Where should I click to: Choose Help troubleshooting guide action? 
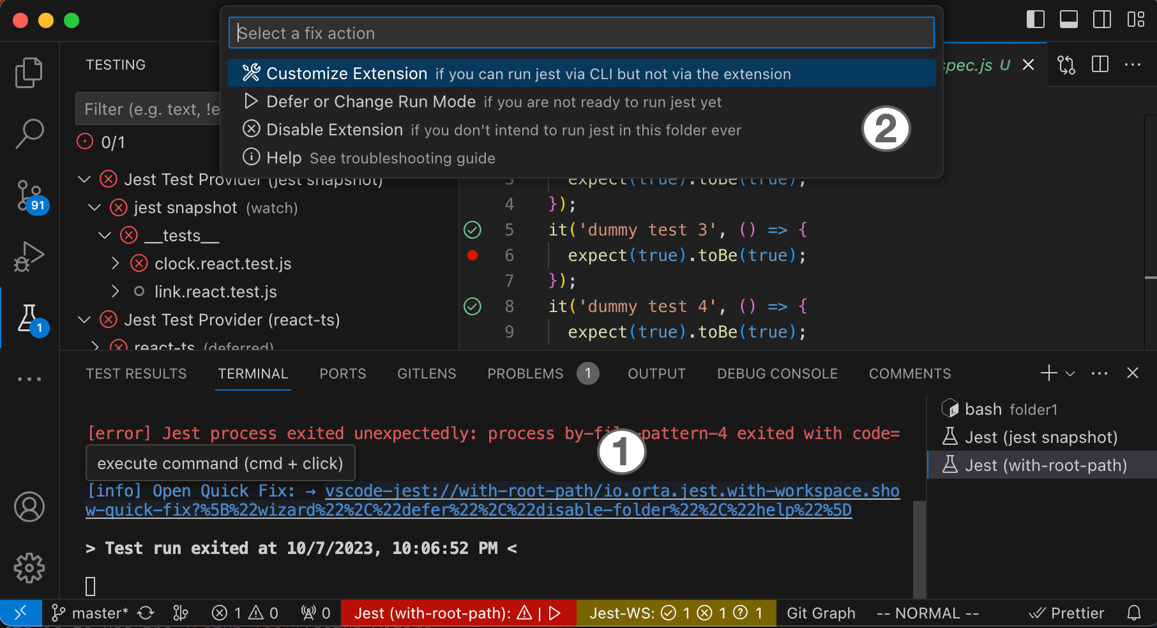(x=582, y=158)
